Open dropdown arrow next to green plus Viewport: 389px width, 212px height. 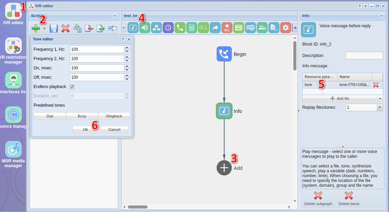tap(44, 29)
